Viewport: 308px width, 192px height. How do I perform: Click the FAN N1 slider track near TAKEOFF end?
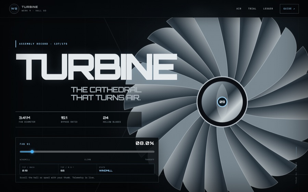click(x=153, y=152)
